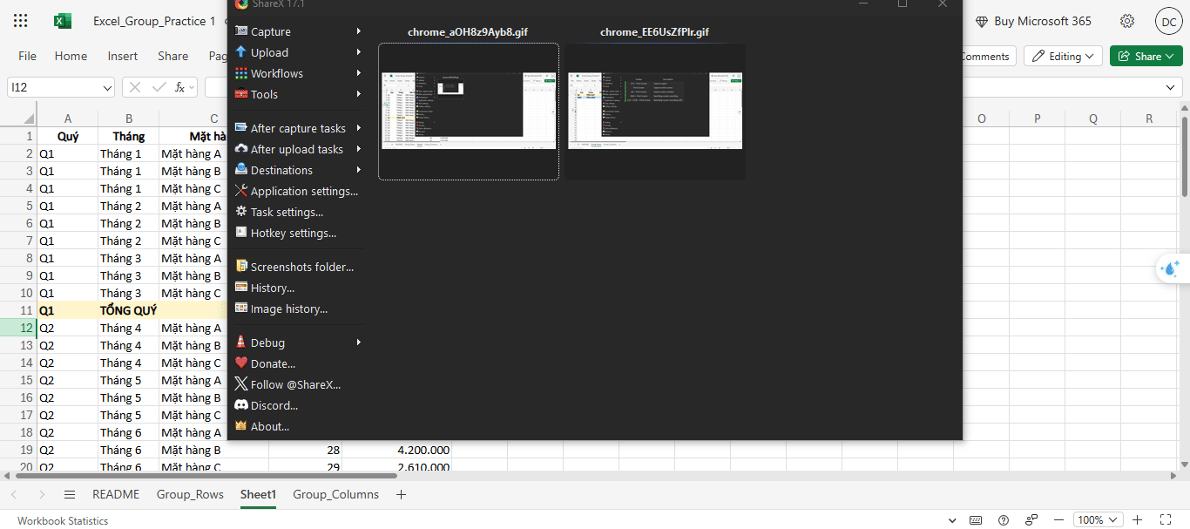
Task: Click the horizontal scrollbar thumb
Action: pyautogui.click(x=205, y=476)
